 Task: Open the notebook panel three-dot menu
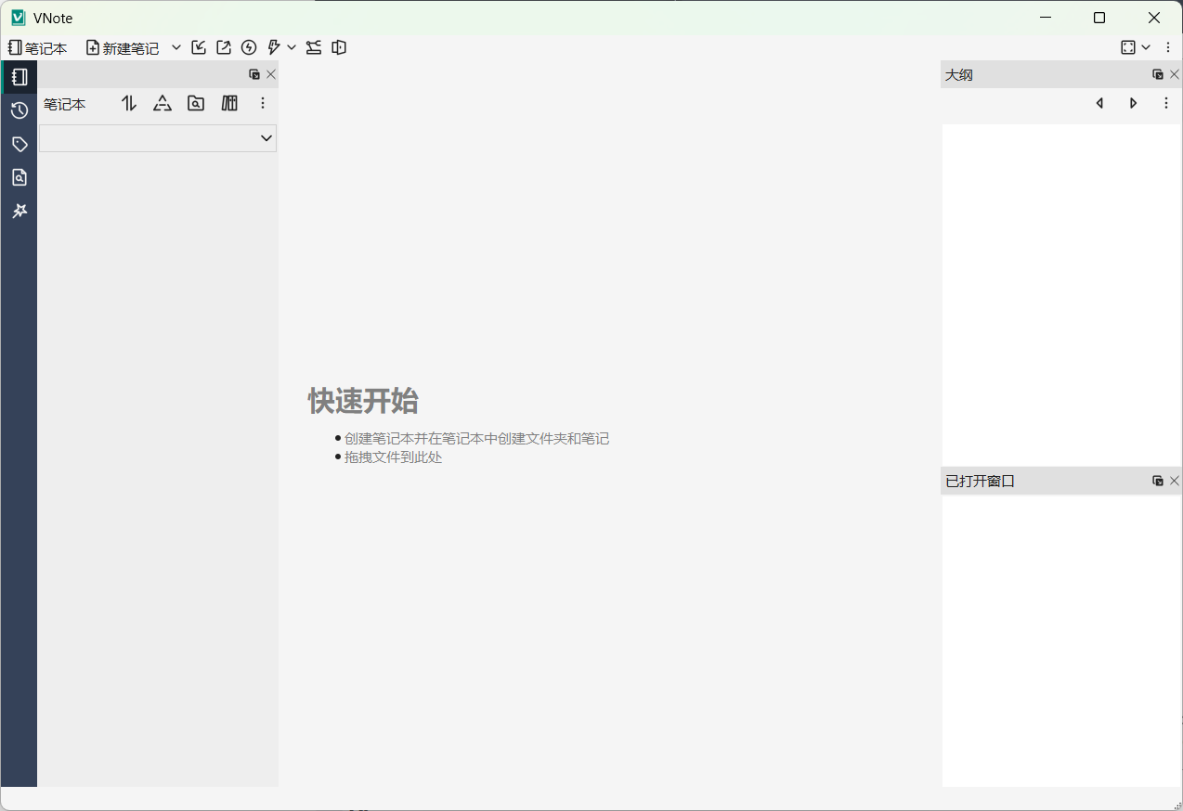pyautogui.click(x=263, y=104)
